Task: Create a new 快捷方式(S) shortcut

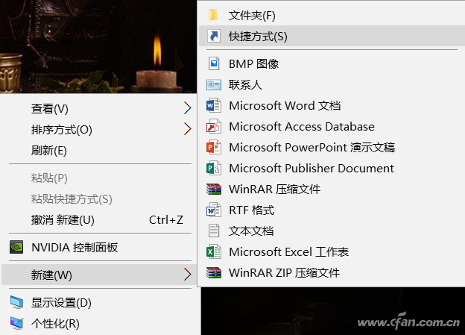Action: [x=332, y=37]
